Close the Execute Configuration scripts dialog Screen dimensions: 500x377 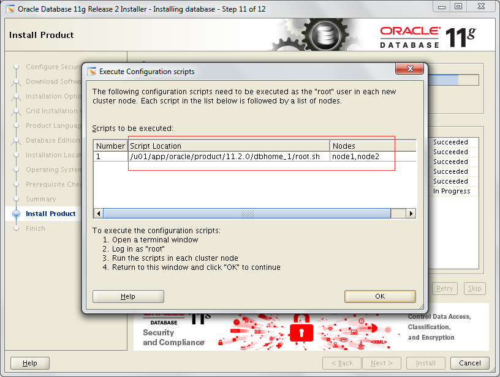(410, 69)
